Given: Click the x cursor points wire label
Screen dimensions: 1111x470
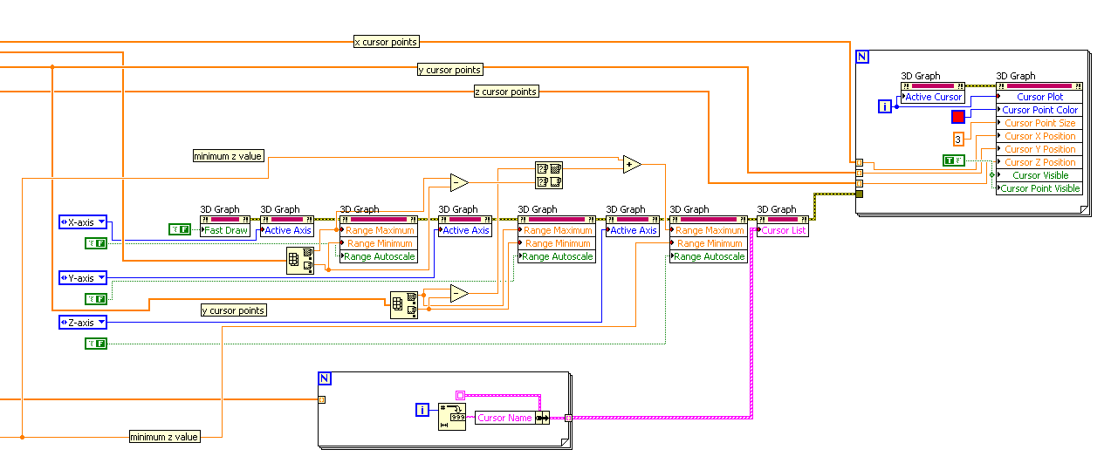Looking at the screenshot, I should click(386, 42).
